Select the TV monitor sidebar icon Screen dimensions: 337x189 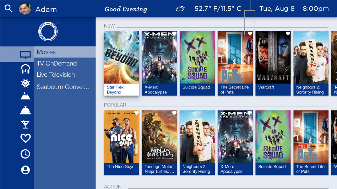click(x=25, y=55)
